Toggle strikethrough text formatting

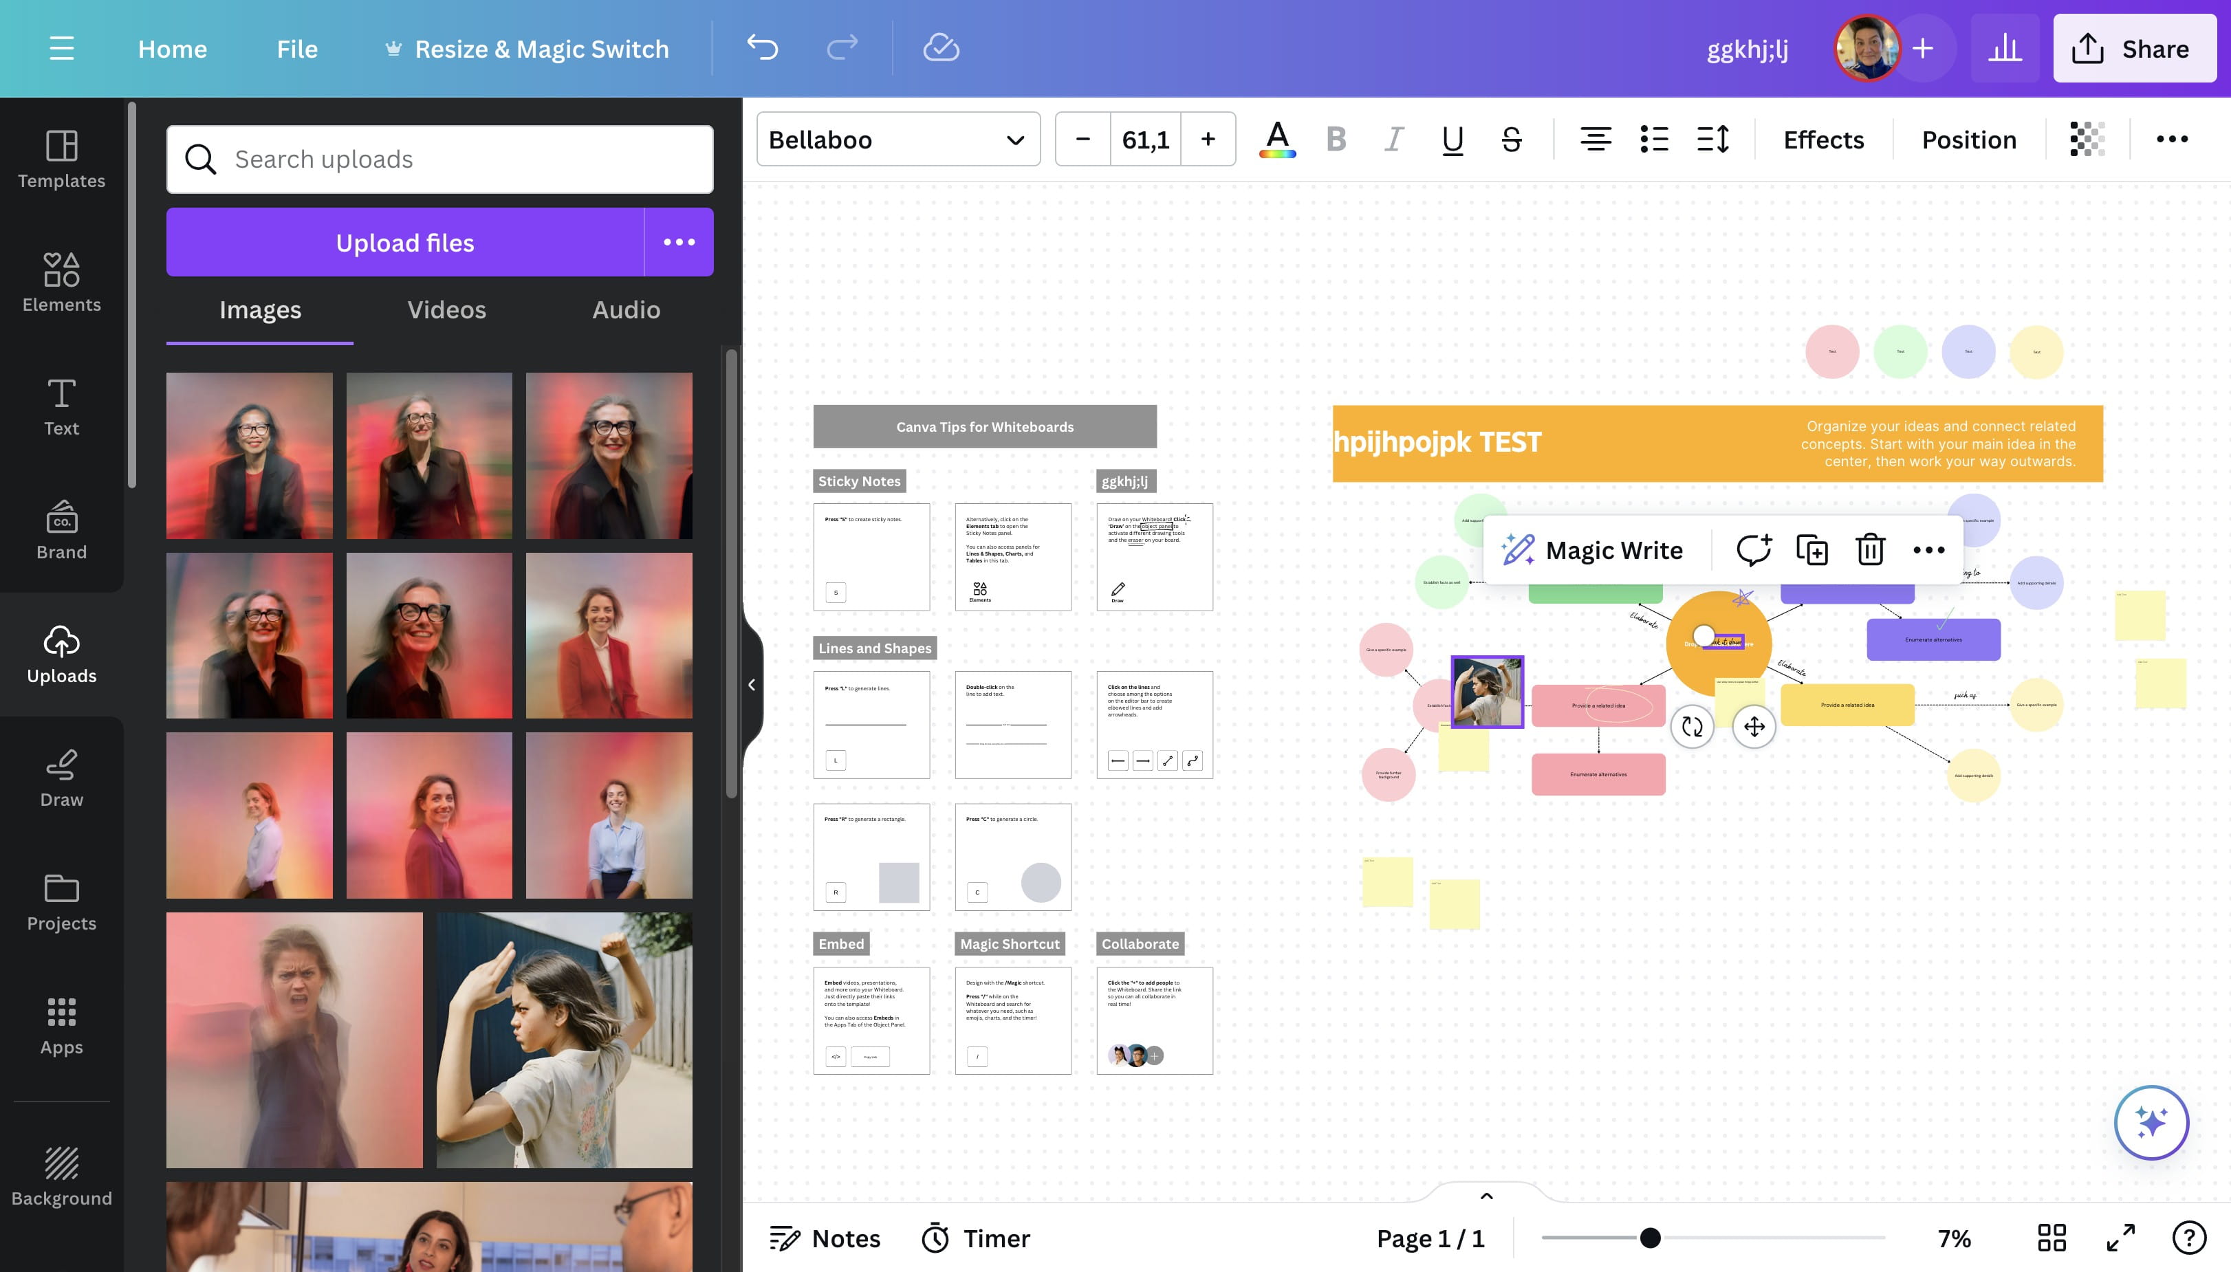tap(1512, 139)
